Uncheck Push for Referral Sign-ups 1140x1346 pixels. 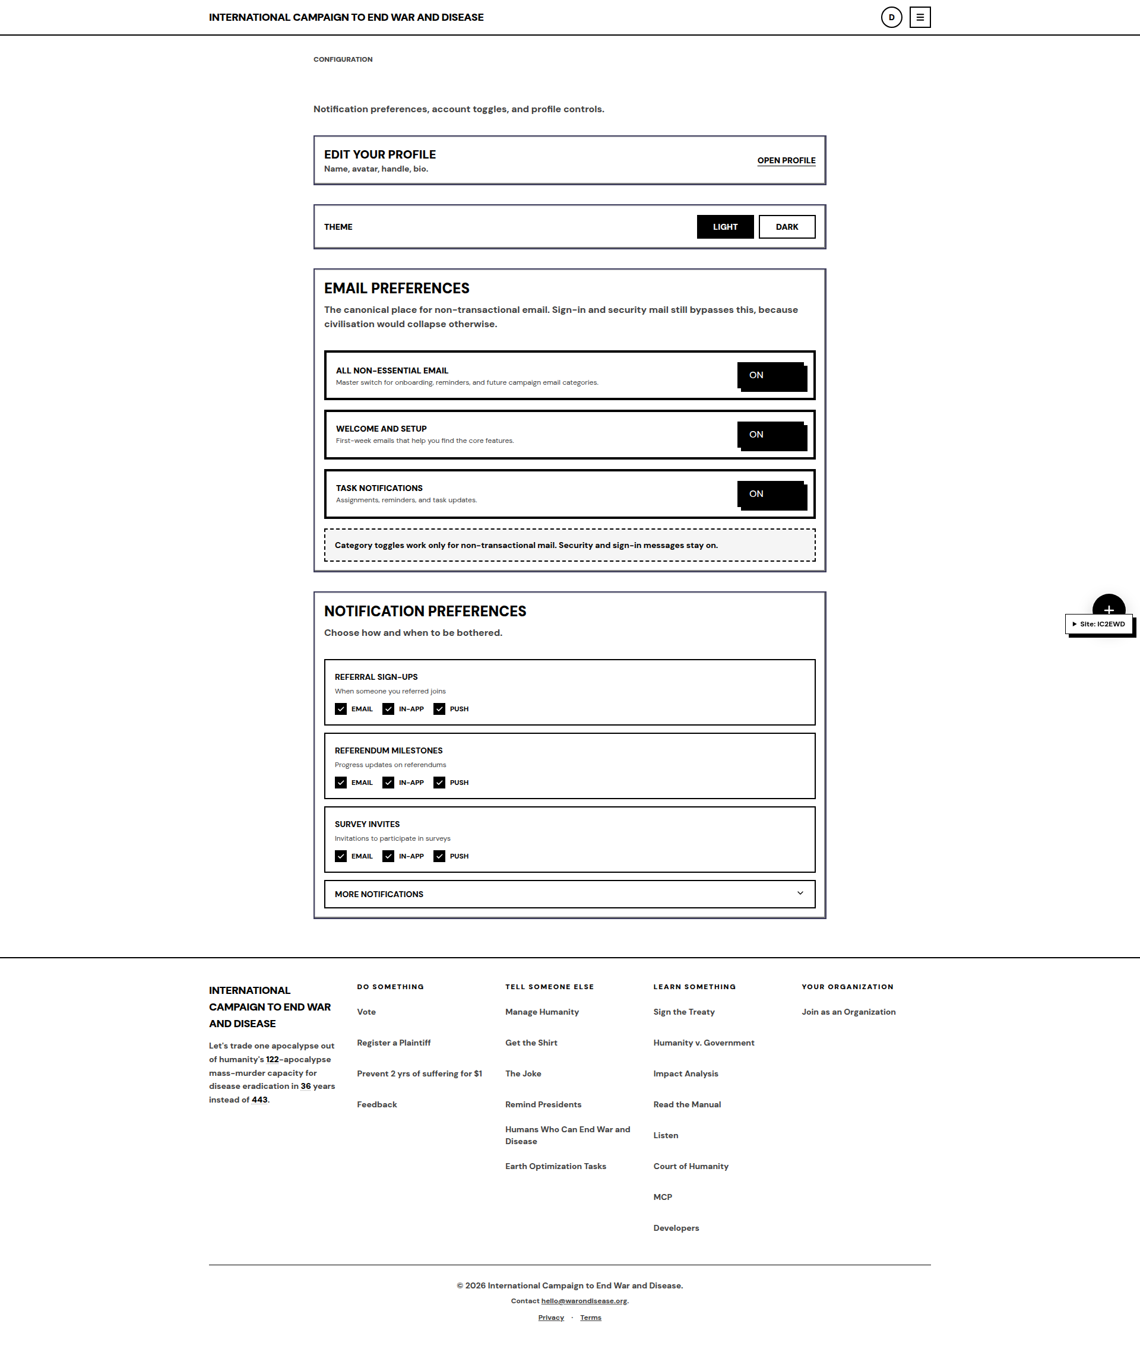point(439,709)
